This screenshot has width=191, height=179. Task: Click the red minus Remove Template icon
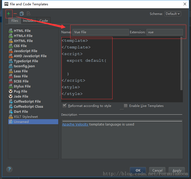point(15,14)
